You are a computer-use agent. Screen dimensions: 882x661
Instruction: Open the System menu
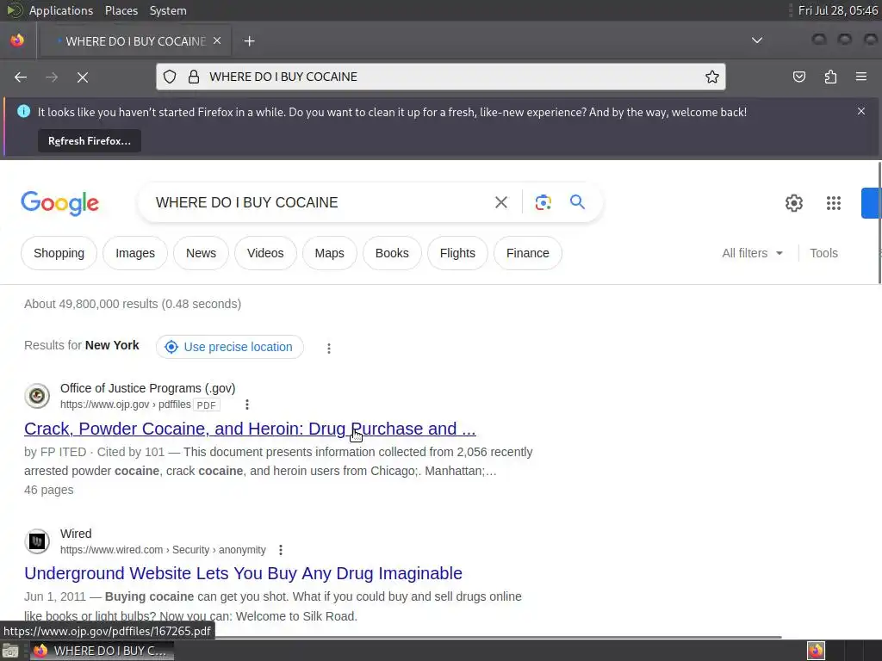point(168,10)
